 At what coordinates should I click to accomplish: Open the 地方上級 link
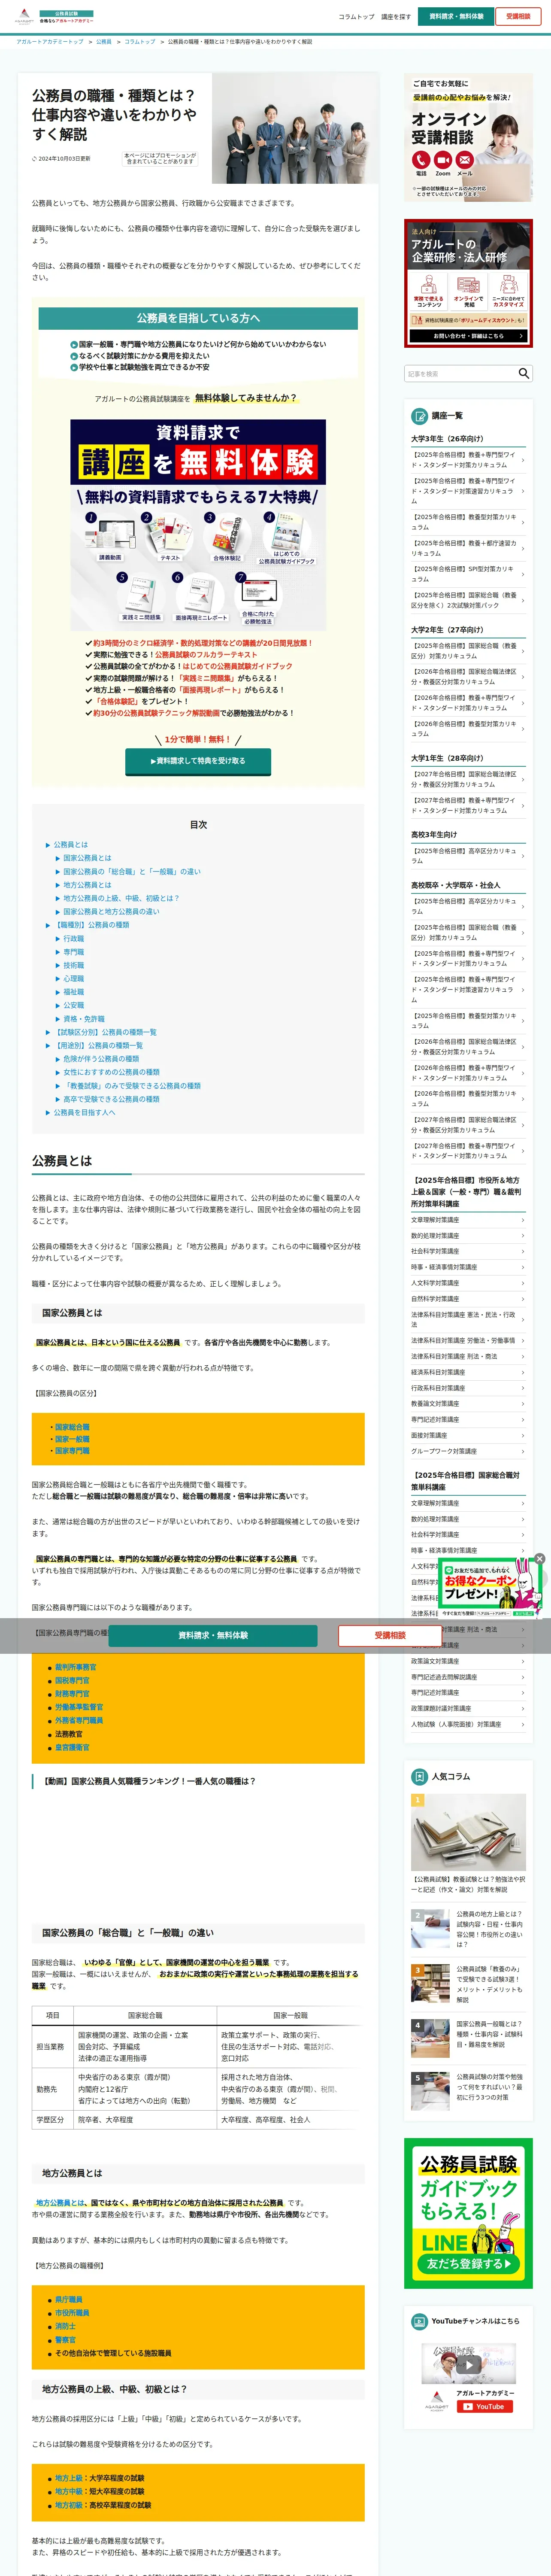(x=69, y=2478)
